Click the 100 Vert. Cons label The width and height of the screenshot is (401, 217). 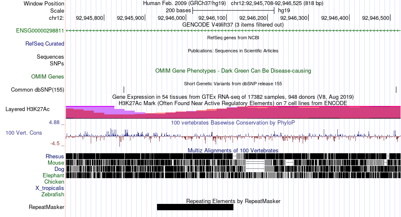(x=24, y=133)
